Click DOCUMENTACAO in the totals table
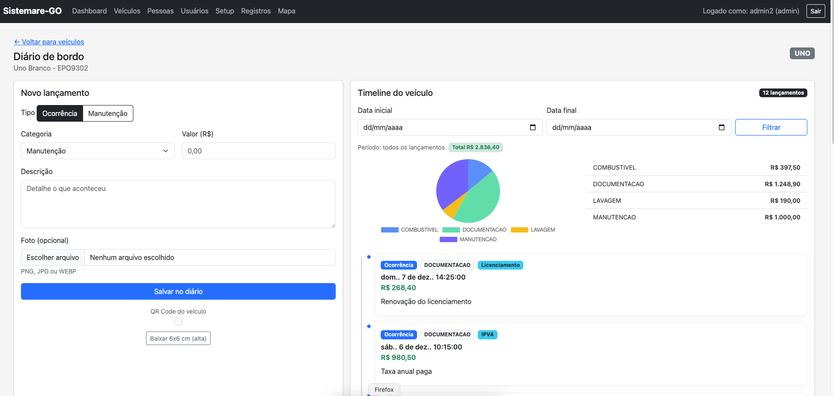This screenshot has height=396, width=834. (619, 184)
